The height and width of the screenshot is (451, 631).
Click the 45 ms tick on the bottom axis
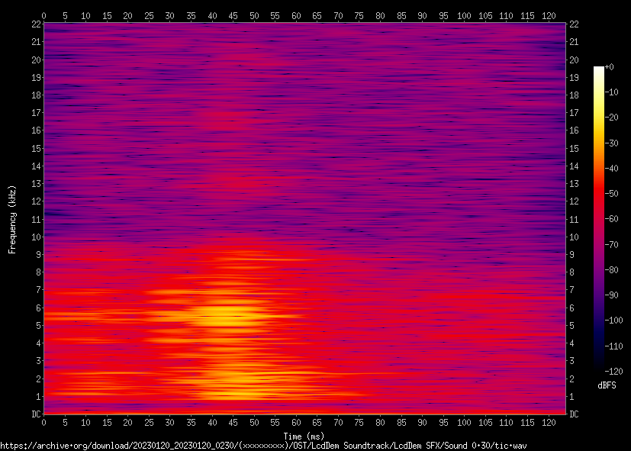[x=233, y=422]
